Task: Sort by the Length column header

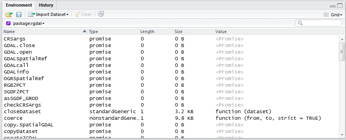Action: pos(156,31)
